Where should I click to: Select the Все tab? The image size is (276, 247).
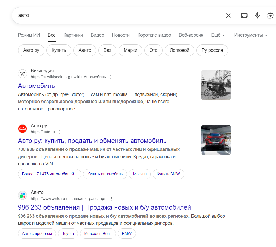[x=52, y=35]
